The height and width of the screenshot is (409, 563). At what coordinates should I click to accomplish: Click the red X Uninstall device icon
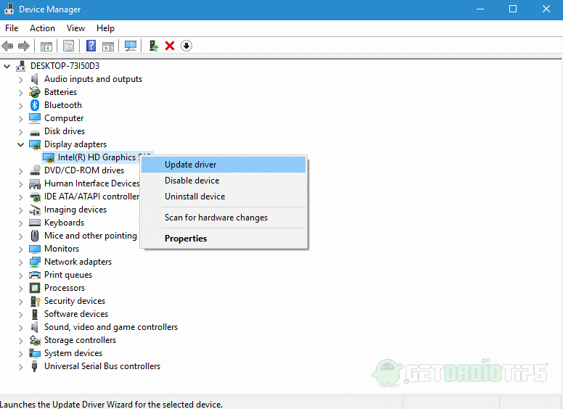tap(170, 46)
